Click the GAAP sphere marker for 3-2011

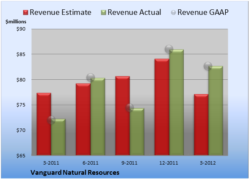point(51,120)
